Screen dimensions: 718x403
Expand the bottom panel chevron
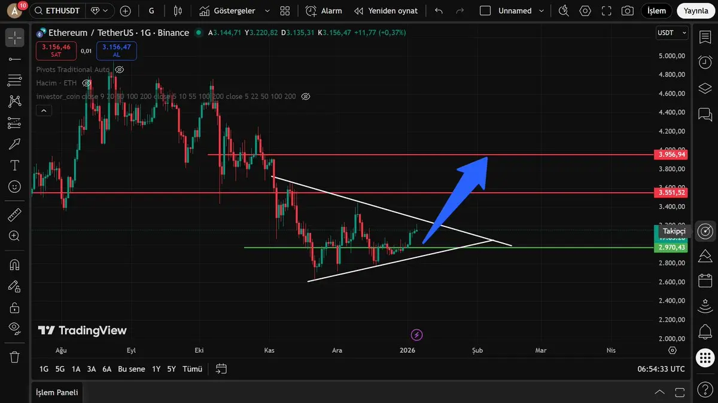659,392
